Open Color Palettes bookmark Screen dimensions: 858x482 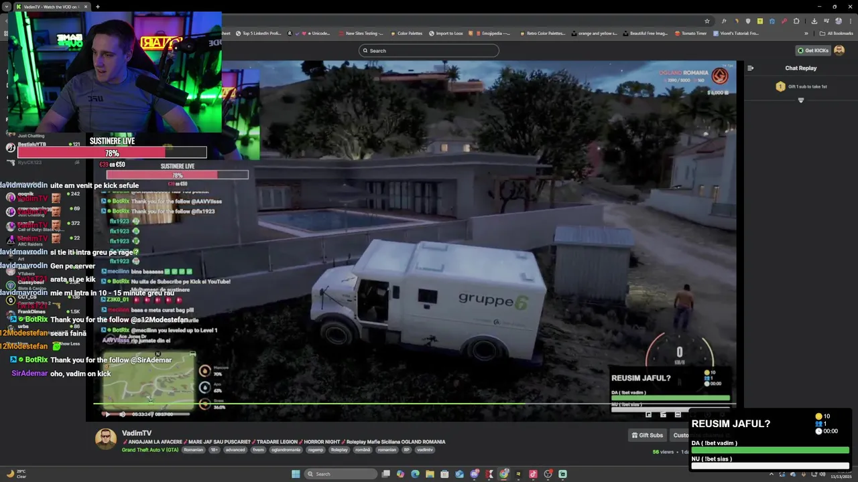(x=406, y=33)
